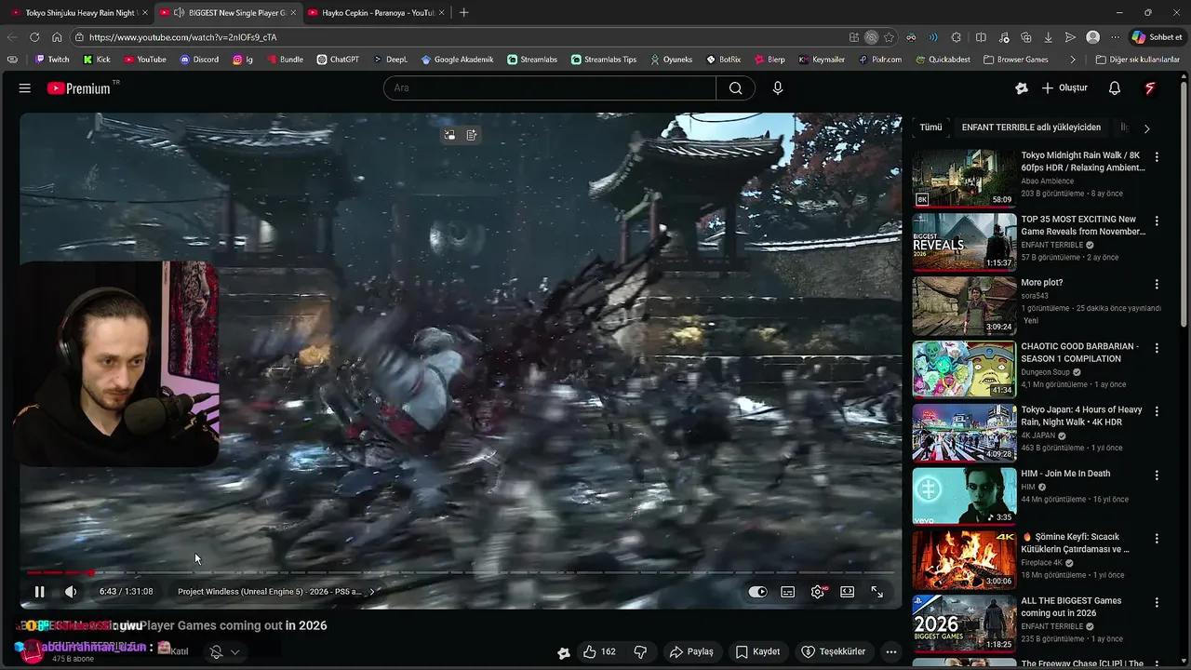Toggle the autoplay switch in the player
Screen dimensions: 1191x670
point(758,592)
